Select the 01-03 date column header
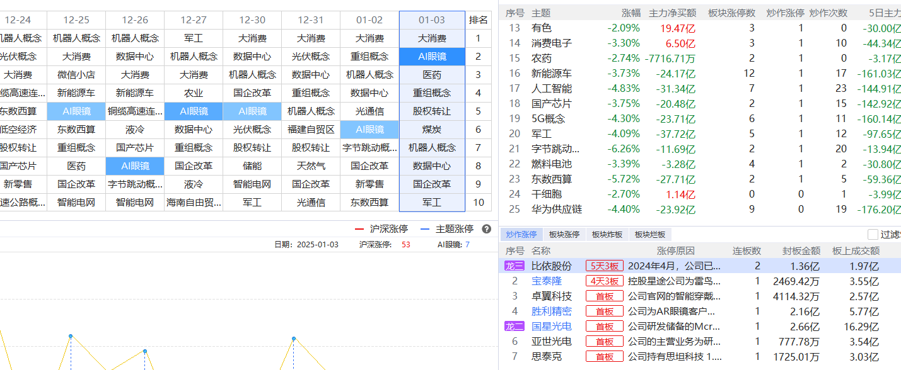This screenshot has height=370, width=901. [432, 20]
